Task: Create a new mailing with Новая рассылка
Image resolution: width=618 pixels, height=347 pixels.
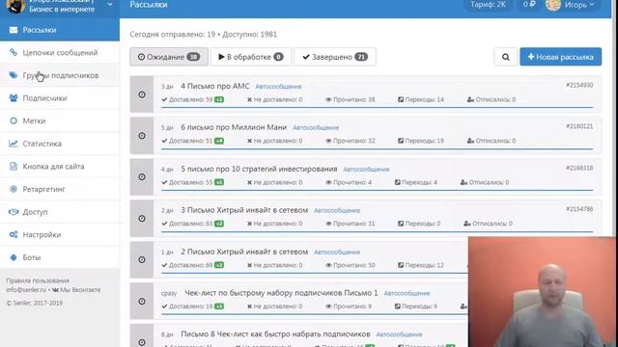Action: (560, 57)
